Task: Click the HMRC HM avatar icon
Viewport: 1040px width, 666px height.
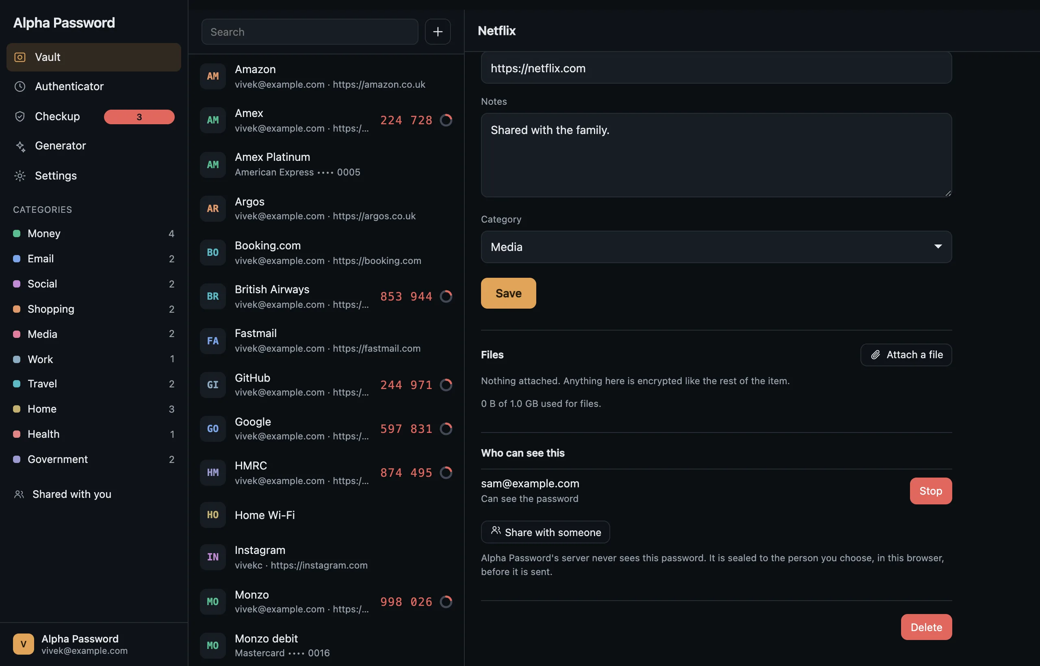Action: (x=213, y=473)
